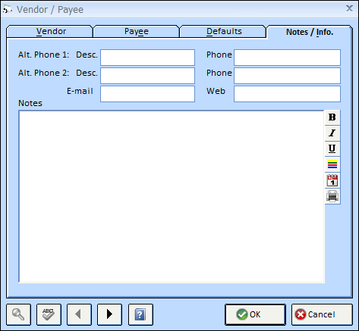359x331 pixels.
Task: Click inside the large Notes text area
Action: 172,196
